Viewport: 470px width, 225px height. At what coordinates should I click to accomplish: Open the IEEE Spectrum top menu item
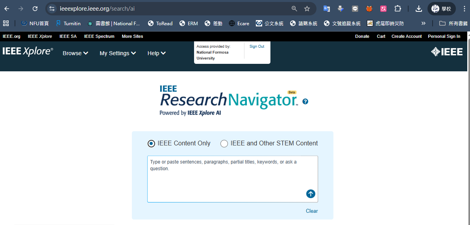(x=99, y=36)
